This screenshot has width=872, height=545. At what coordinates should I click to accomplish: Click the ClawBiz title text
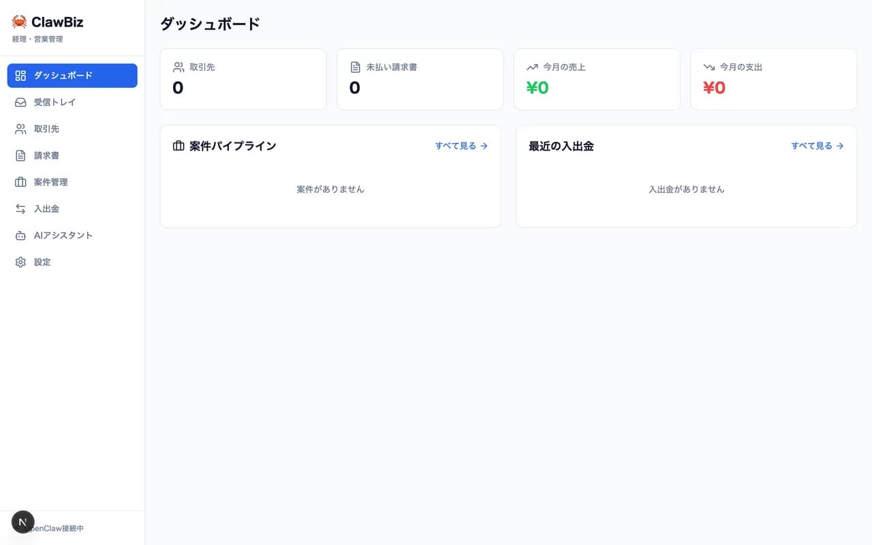(x=57, y=22)
